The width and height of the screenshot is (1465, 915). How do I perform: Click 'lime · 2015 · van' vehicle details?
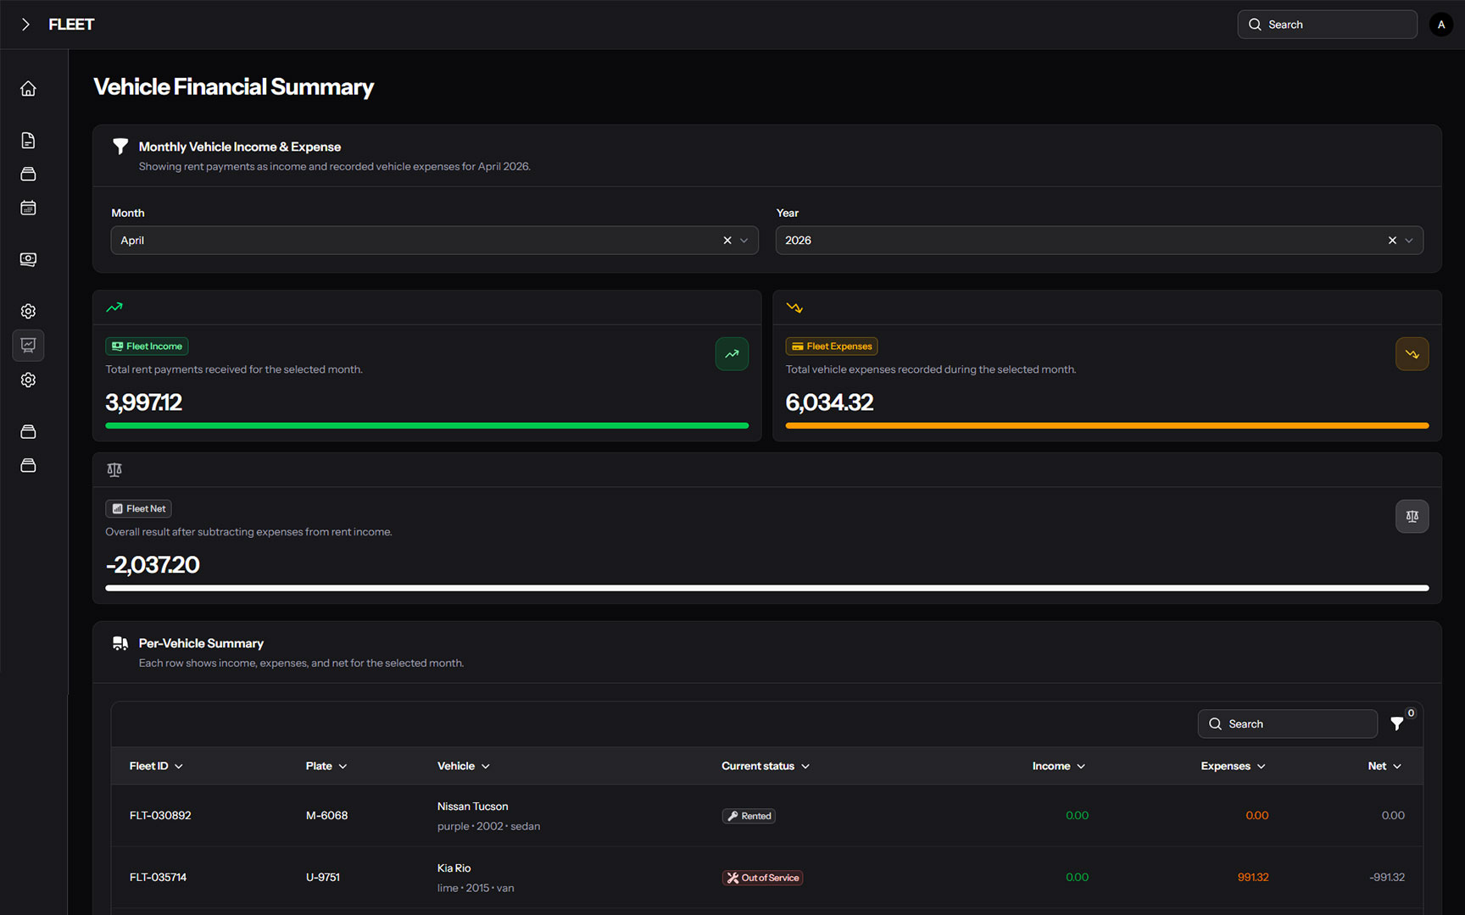pyautogui.click(x=476, y=888)
